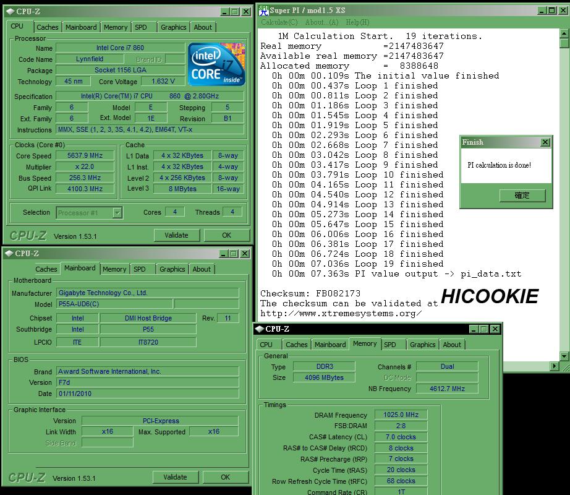Click the CPU-Z icon in the Memory window title bar
570x495 pixels.
pos(260,329)
